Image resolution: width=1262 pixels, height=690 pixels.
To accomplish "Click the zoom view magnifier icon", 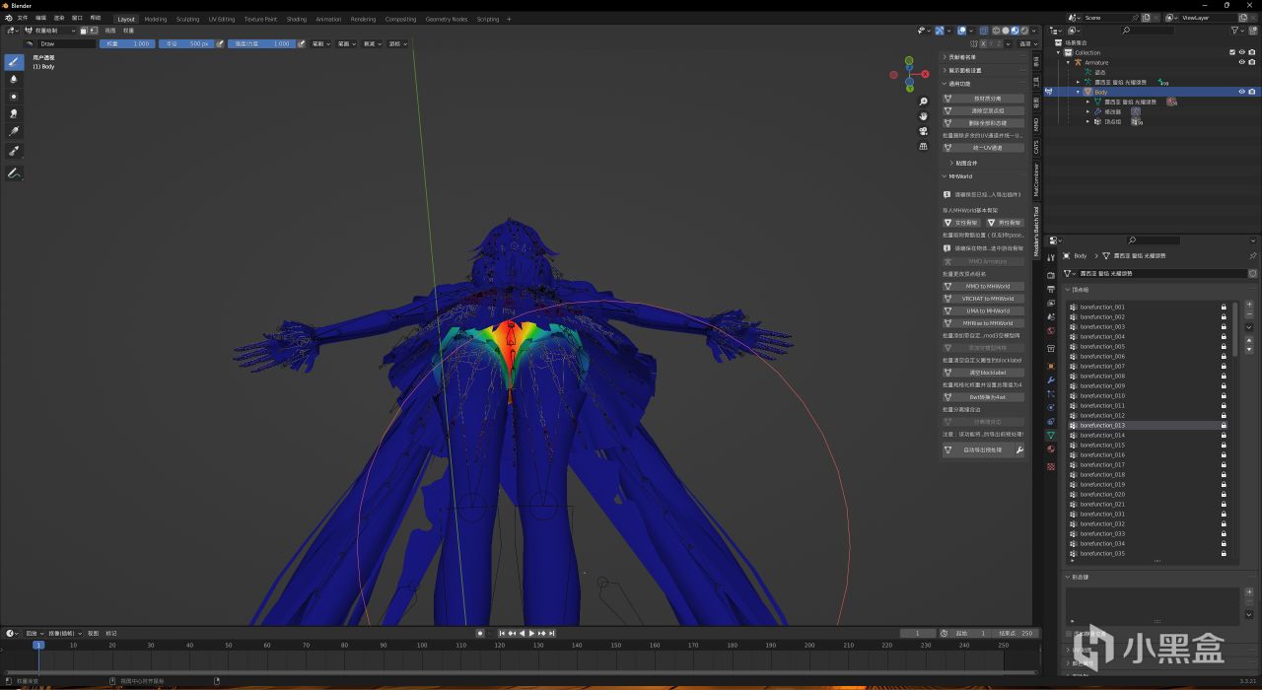I will pyautogui.click(x=924, y=102).
